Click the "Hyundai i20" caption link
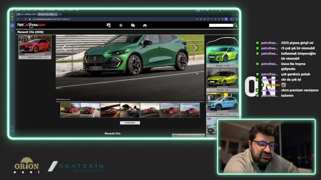This screenshot has width=321, height=180. pyautogui.click(x=222, y=90)
